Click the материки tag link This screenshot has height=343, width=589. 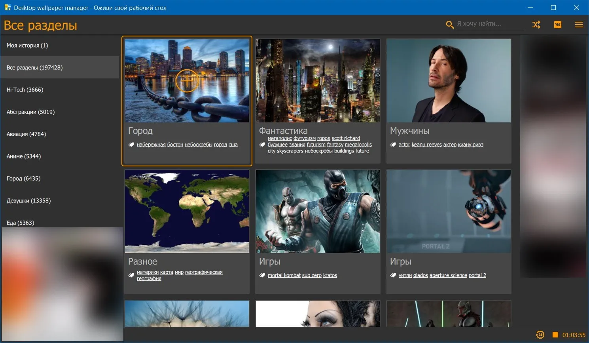pos(148,272)
